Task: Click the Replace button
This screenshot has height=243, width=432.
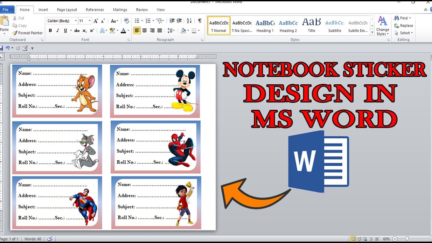Action: click(x=403, y=26)
